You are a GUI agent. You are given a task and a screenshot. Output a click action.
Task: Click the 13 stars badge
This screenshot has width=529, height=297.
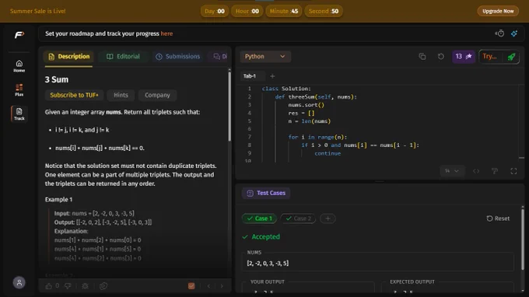point(463,56)
